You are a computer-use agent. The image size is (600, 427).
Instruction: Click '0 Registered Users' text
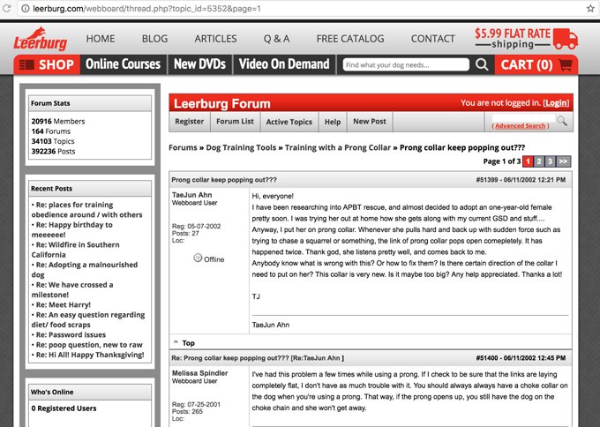[x=64, y=408]
